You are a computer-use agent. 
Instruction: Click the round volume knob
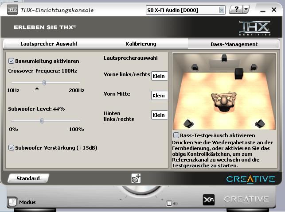pos(141,191)
